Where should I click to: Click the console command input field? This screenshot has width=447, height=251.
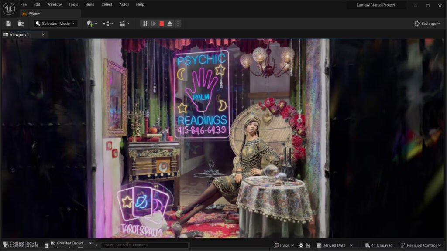point(144,245)
